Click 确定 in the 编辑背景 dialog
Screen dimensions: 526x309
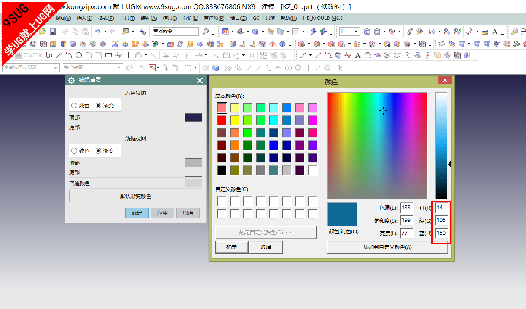pyautogui.click(x=137, y=213)
